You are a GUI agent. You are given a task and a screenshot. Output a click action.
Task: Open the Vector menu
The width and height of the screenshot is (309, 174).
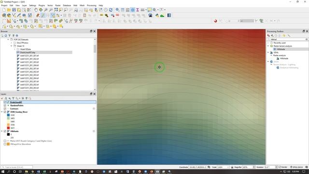pos(50,5)
